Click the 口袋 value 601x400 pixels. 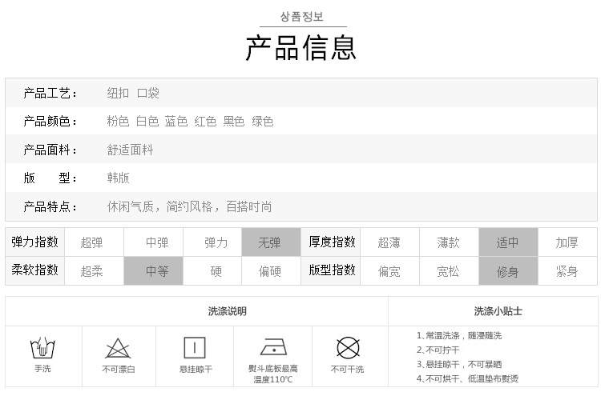[x=148, y=94]
